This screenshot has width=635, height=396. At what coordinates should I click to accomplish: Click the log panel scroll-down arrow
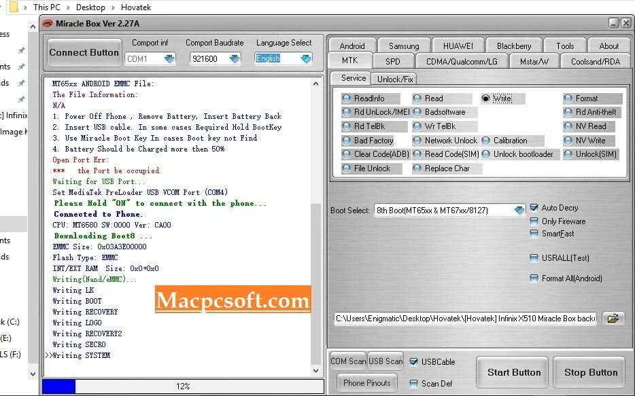pos(316,370)
